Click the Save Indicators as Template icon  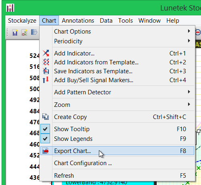pyautogui.click(x=46, y=71)
